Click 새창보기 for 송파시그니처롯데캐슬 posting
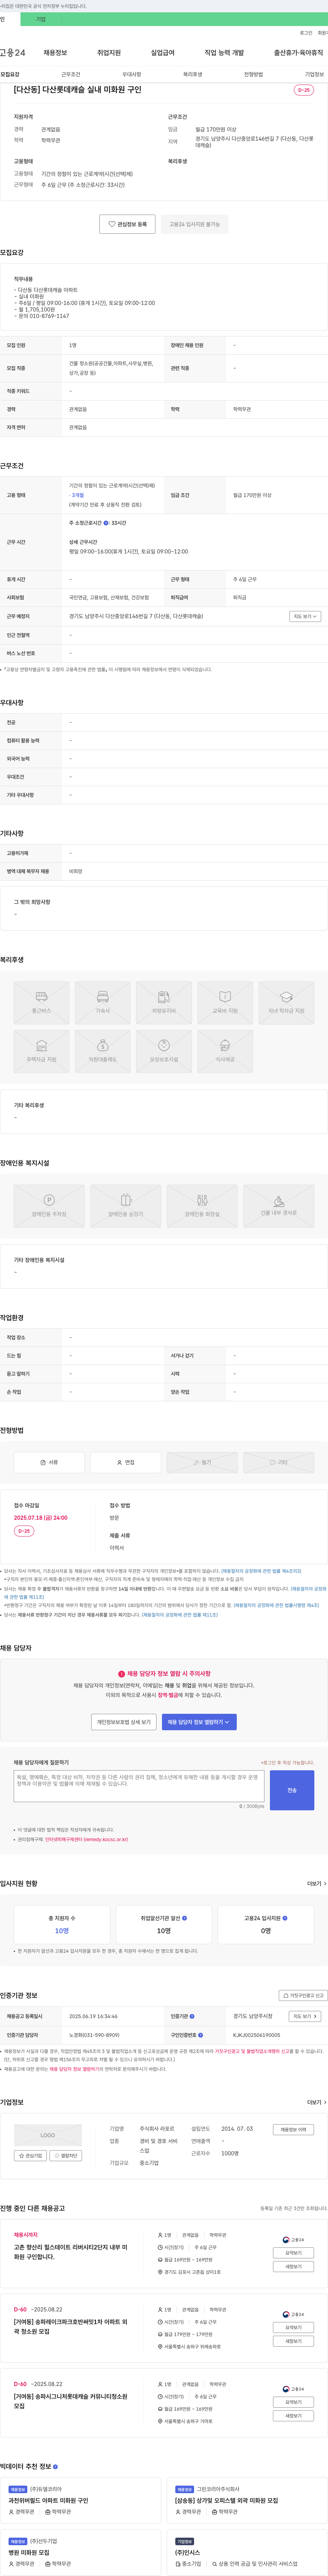Image resolution: width=328 pixels, height=2576 pixels. tap(293, 2416)
